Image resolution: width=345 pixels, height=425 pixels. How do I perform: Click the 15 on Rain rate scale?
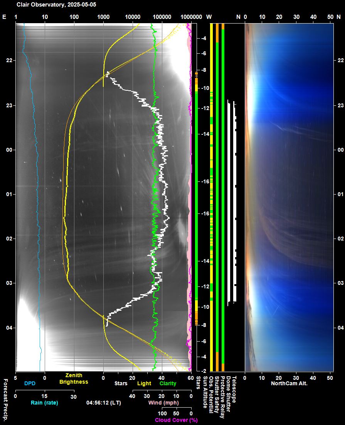pos(45,396)
